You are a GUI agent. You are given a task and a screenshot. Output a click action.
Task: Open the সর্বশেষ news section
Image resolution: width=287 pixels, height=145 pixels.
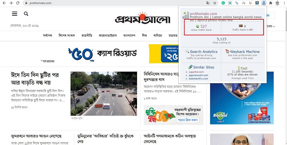point(48,35)
